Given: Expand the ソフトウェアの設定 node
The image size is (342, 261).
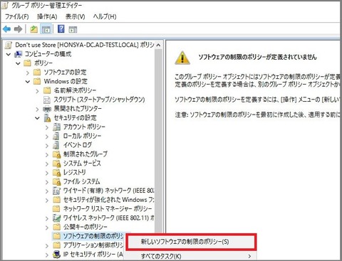Looking at the screenshot, I should pos(28,73).
